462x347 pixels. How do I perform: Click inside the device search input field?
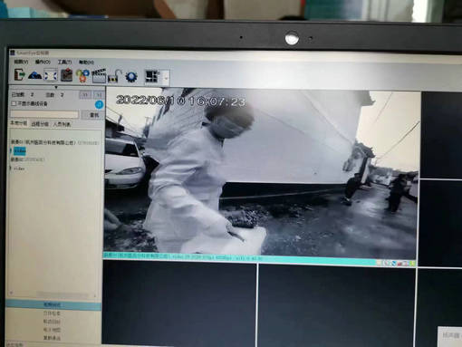pyautogui.click(x=44, y=114)
